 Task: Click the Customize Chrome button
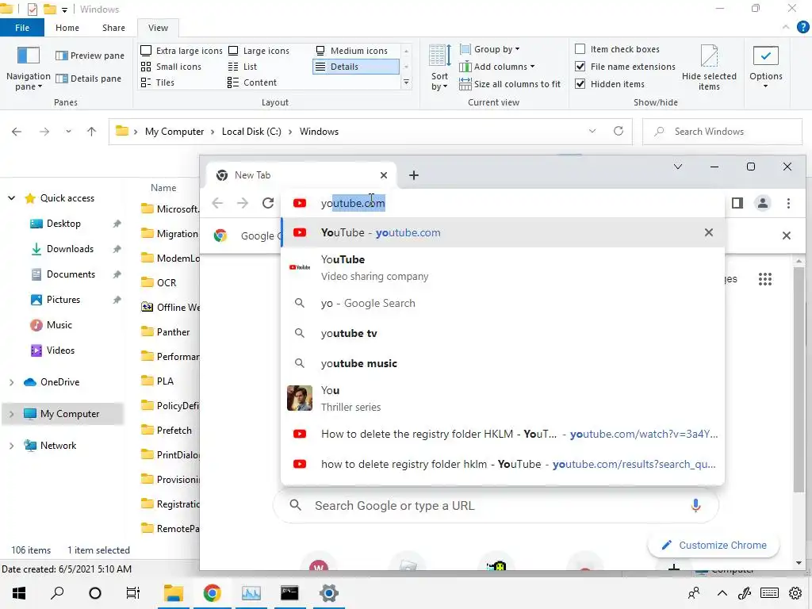click(714, 546)
